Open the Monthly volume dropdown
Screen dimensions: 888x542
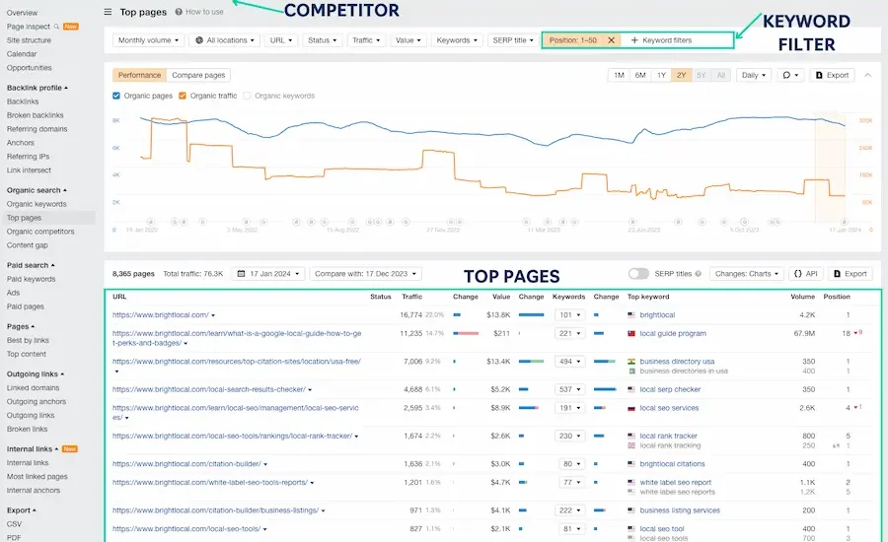(x=149, y=40)
